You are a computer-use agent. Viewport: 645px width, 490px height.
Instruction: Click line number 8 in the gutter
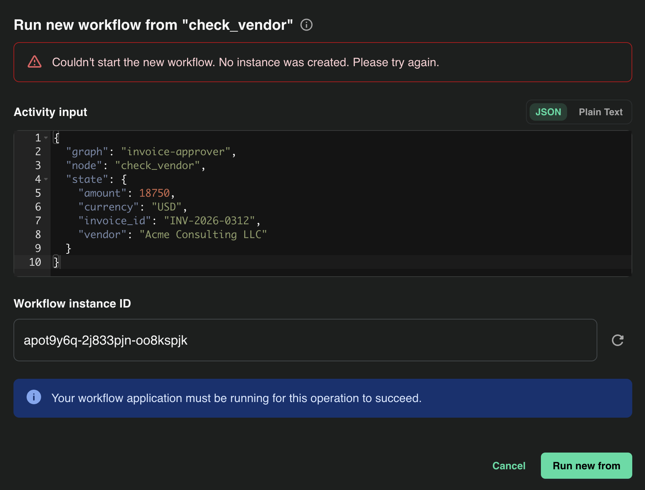38,234
